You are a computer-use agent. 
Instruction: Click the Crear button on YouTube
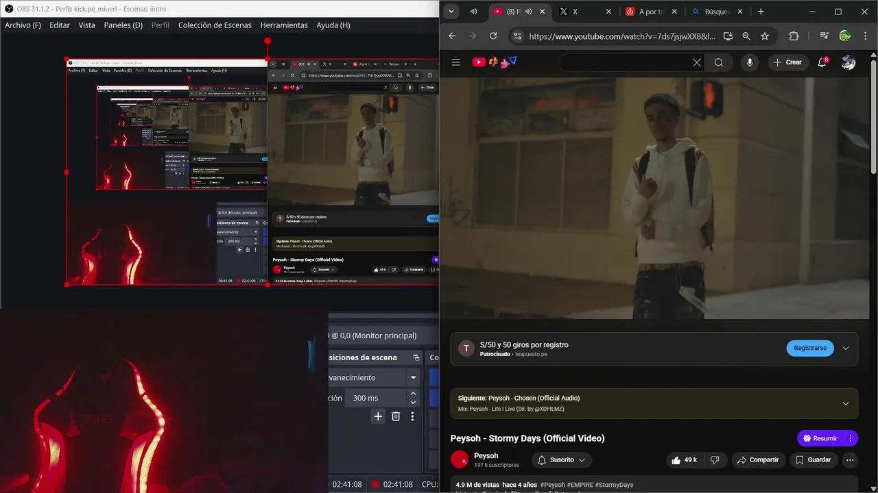point(787,62)
